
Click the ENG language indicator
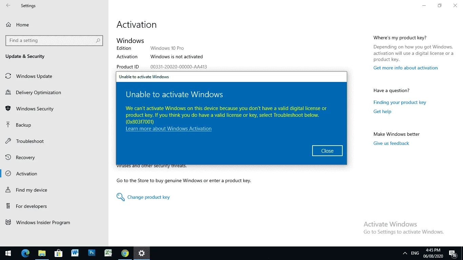(x=415, y=253)
